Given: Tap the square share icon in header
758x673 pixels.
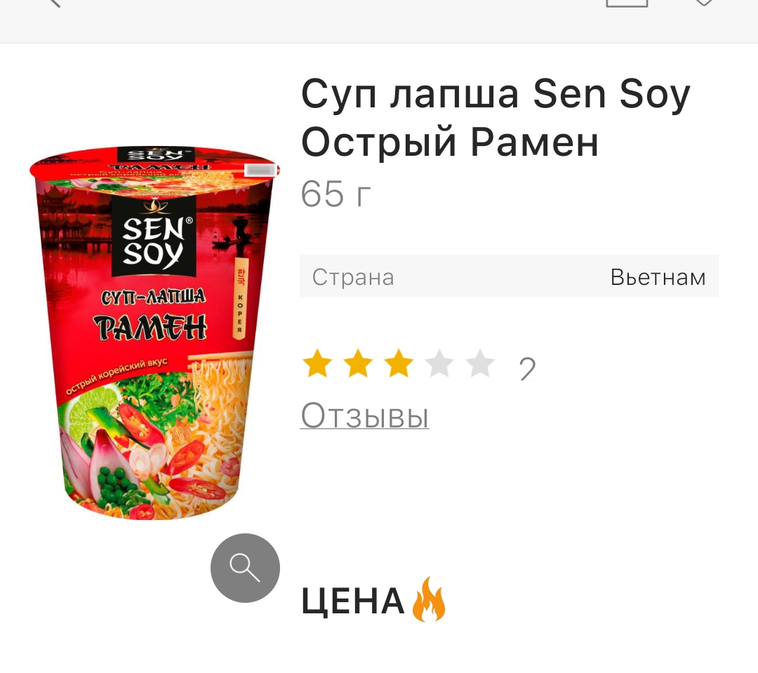Looking at the screenshot, I should pyautogui.click(x=627, y=3).
